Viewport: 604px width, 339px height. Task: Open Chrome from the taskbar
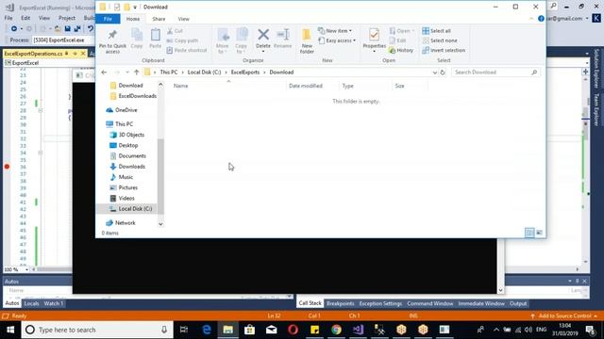[x=336, y=330]
